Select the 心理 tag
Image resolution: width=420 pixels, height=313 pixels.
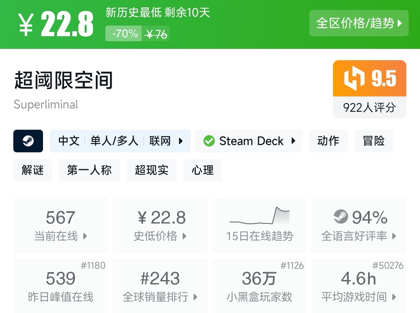click(203, 170)
